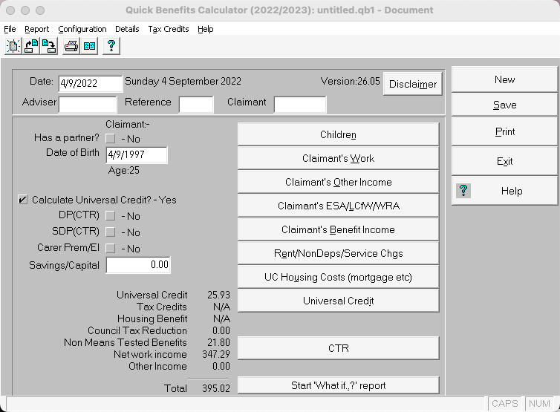Open the Children details button
The height and width of the screenshot is (412, 560).
[338, 134]
